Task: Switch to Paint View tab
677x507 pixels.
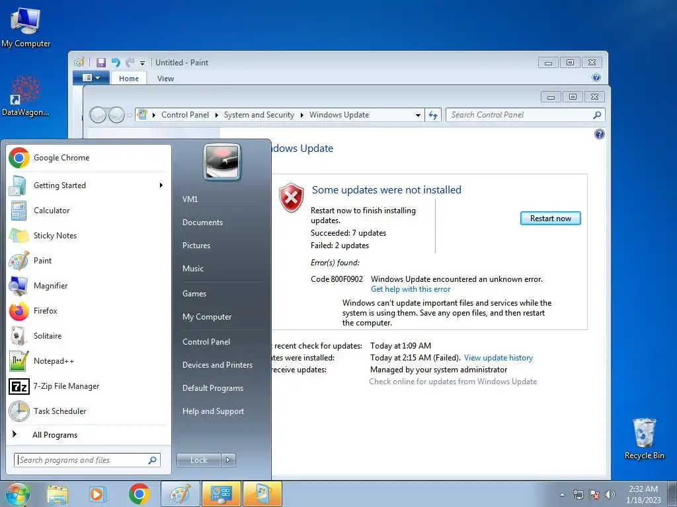Action: (165, 79)
